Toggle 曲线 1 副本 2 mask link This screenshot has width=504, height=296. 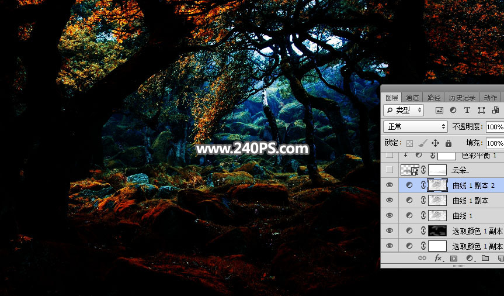click(x=423, y=185)
